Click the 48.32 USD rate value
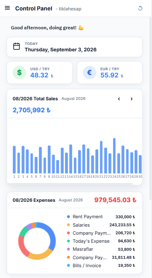 click(x=39, y=75)
